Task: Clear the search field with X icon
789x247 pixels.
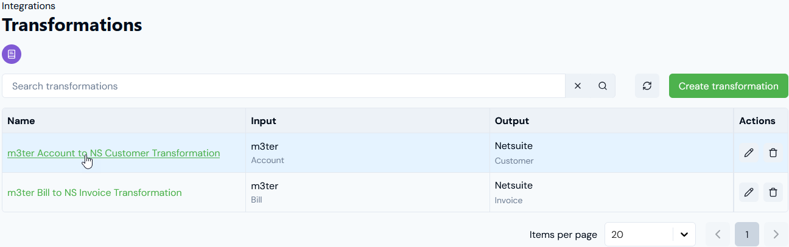Action: coord(578,86)
